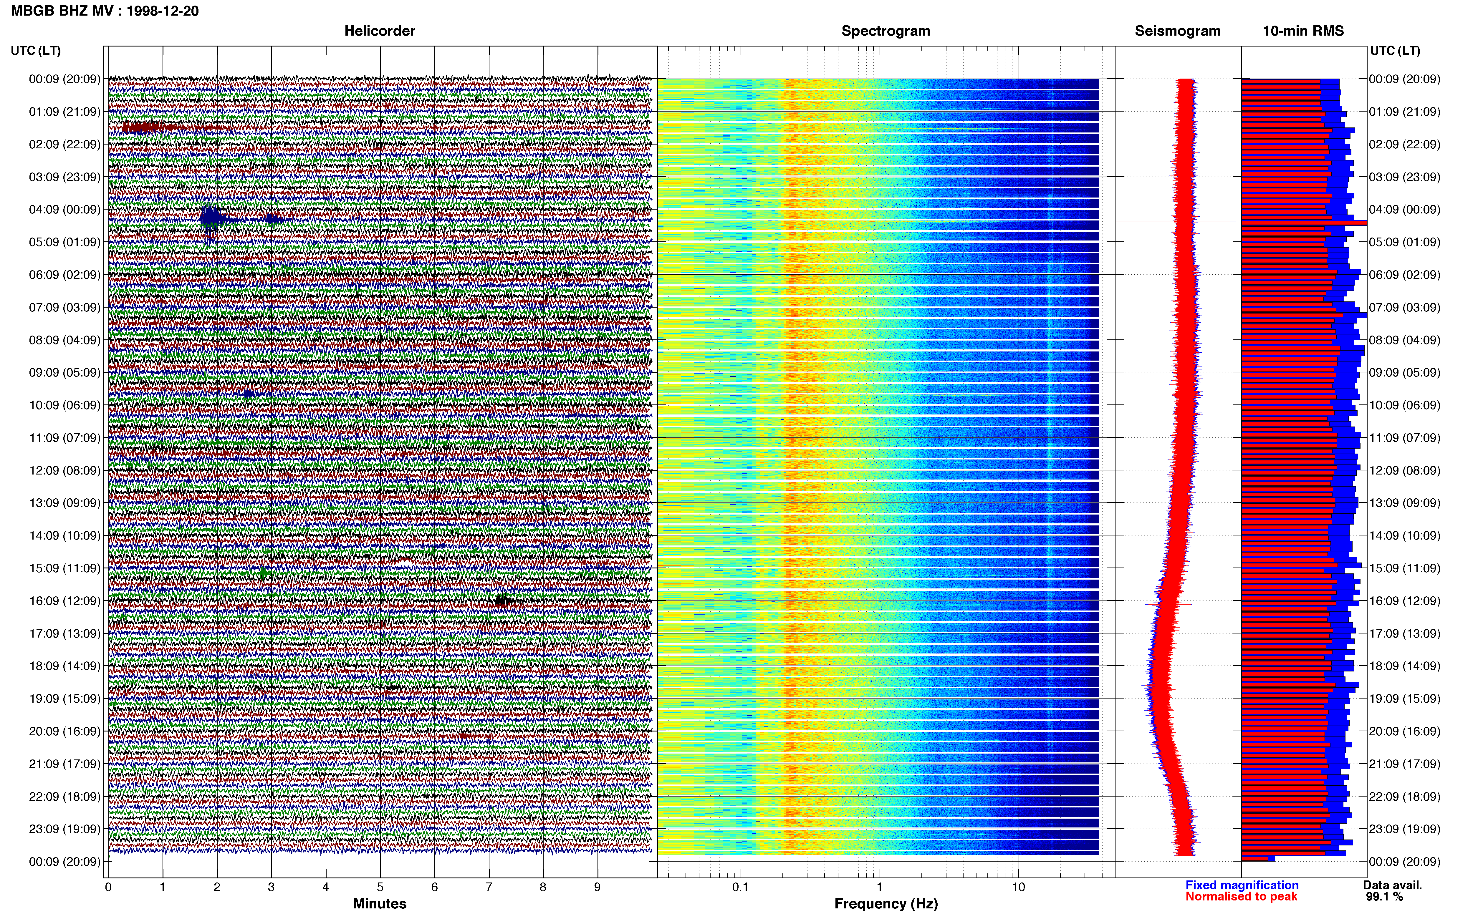Image resolution: width=1478 pixels, height=924 pixels.
Task: Click left time label '09:09 (05:09)'
Action: (65, 372)
